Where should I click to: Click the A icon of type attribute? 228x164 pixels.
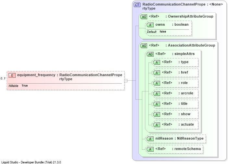click(x=157, y=62)
